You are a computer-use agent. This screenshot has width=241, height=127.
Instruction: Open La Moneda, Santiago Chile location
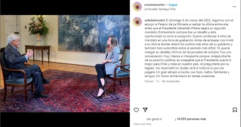[x=160, y=9]
